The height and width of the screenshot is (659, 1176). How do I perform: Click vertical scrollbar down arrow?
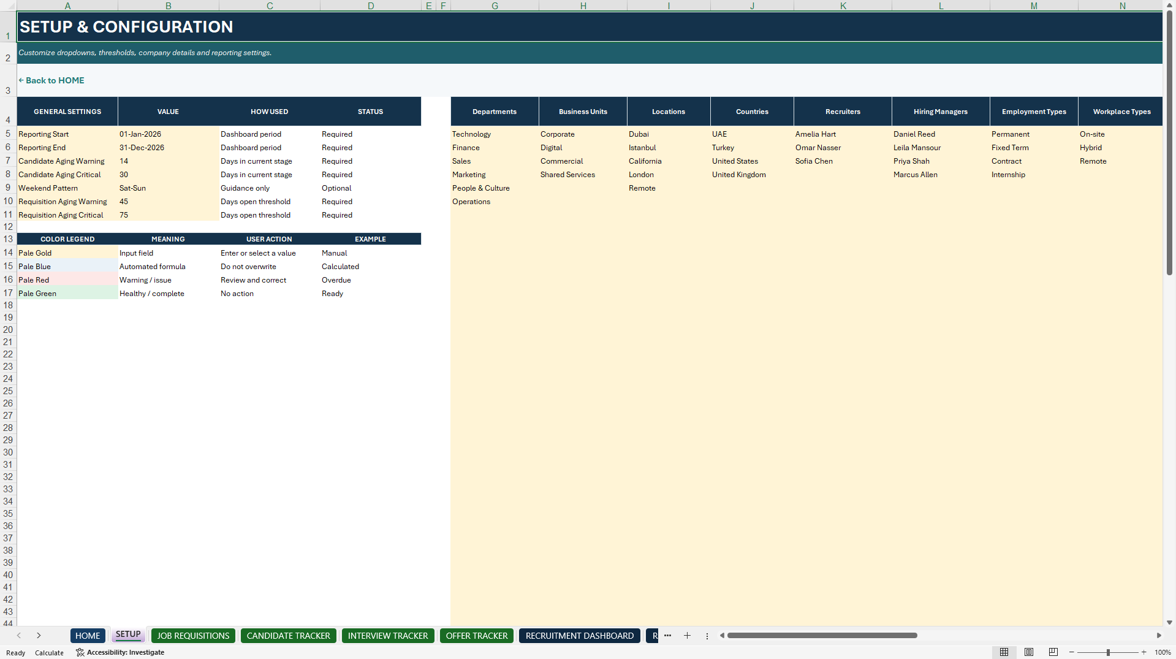coord(1169,622)
